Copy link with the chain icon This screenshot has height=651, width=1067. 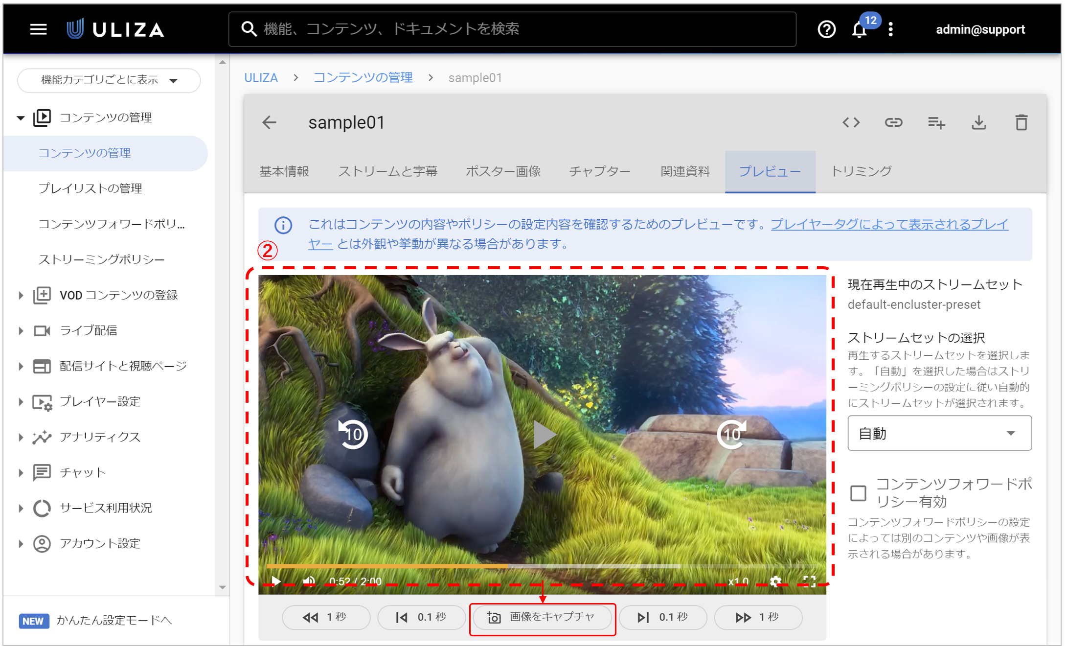point(893,122)
